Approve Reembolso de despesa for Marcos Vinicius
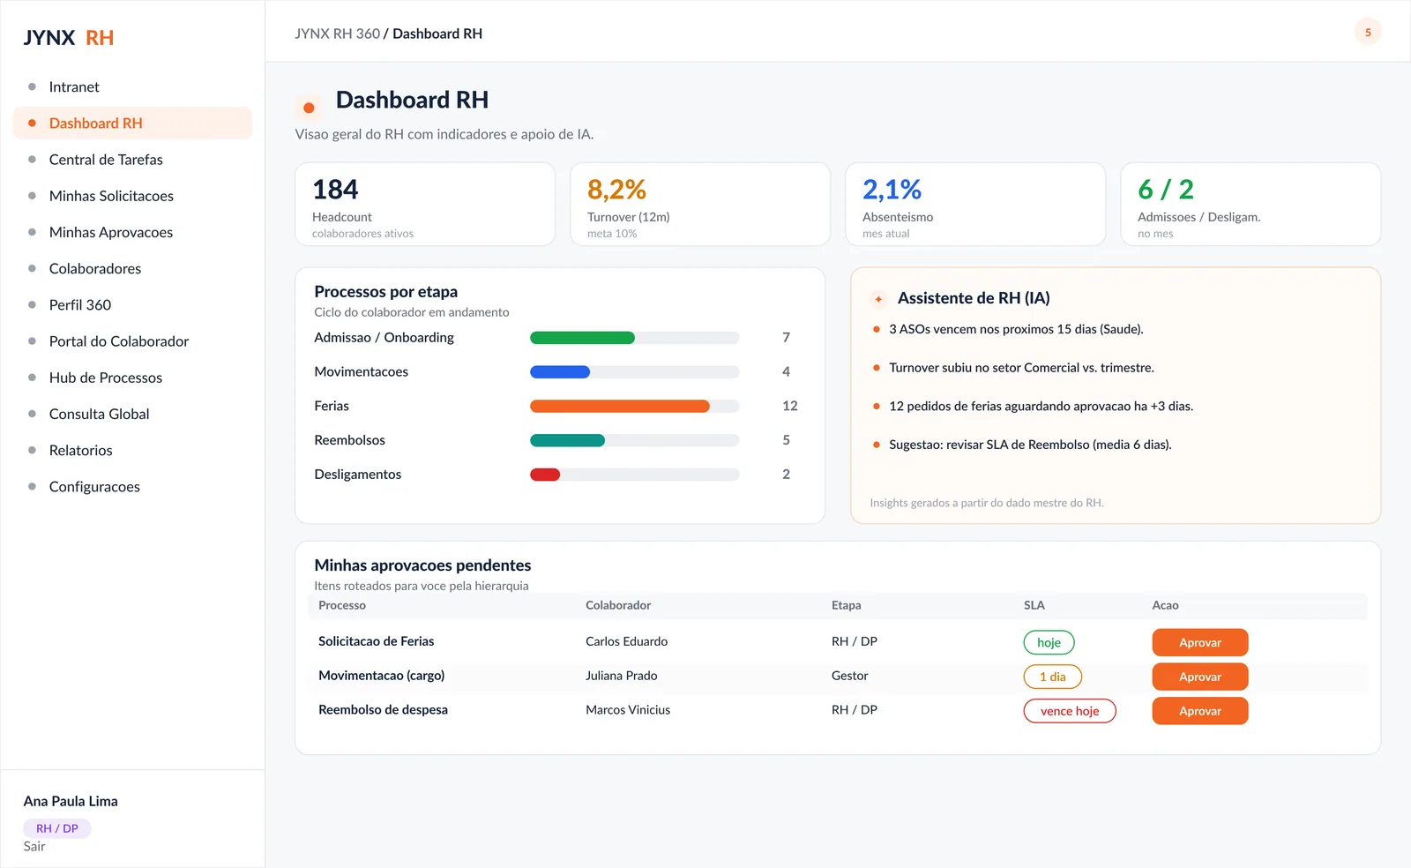Viewport: 1411px width, 868px height. click(x=1199, y=711)
